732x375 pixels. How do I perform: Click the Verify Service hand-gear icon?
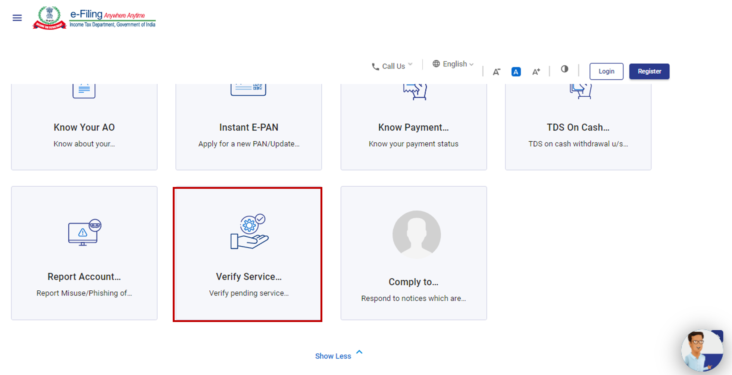[x=249, y=232]
